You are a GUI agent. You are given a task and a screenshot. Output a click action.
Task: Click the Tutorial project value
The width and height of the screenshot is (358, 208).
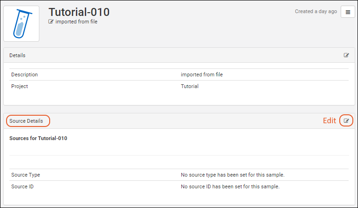point(189,86)
